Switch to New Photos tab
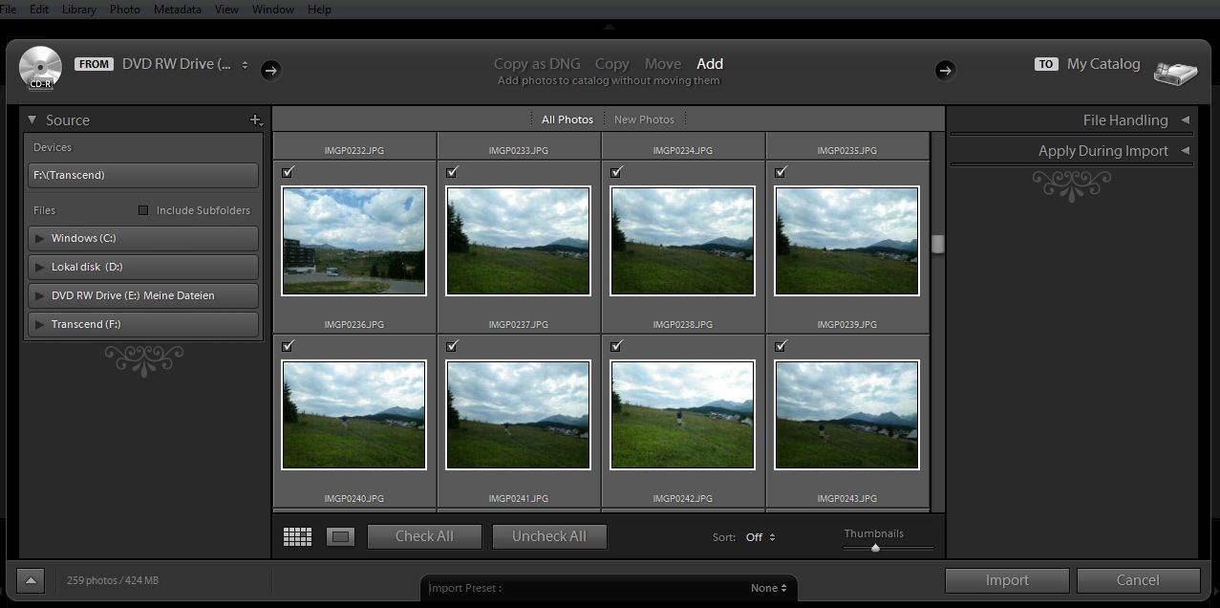1220x608 pixels. point(644,119)
